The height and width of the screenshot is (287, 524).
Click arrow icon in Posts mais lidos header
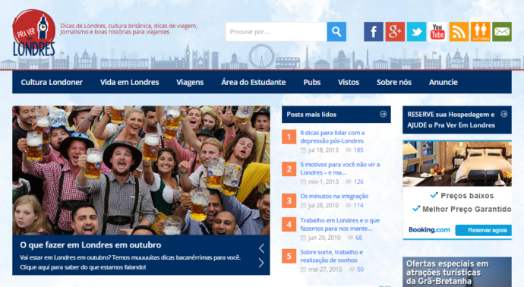click(383, 114)
